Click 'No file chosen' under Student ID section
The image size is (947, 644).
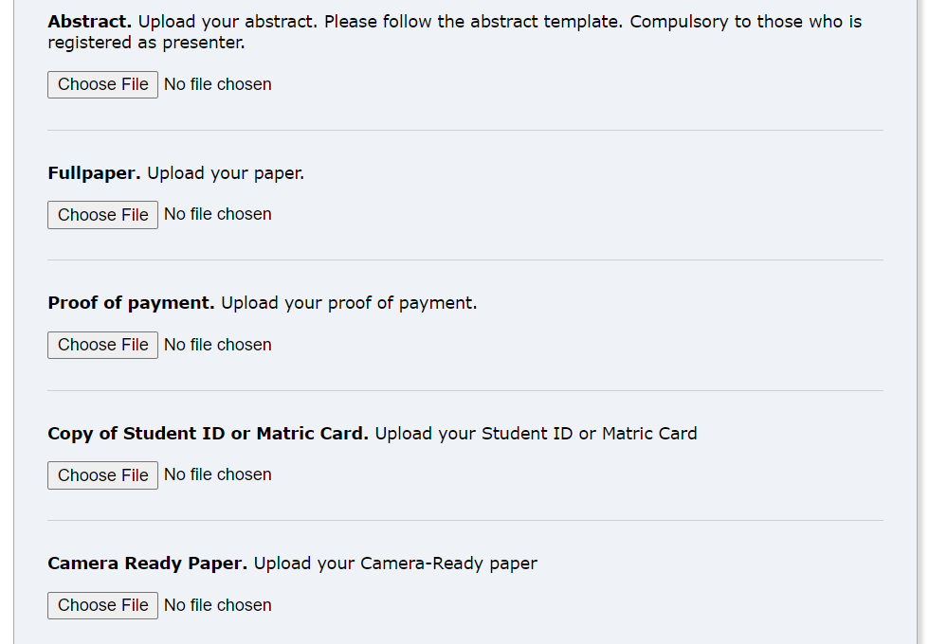pyautogui.click(x=218, y=474)
